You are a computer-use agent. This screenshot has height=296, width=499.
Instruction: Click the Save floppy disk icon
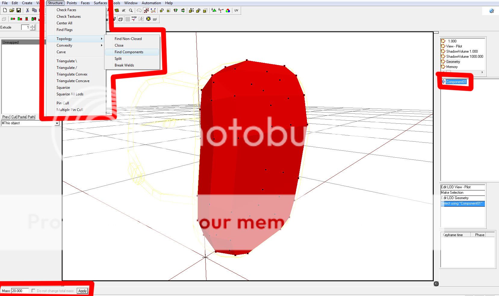(19, 10)
